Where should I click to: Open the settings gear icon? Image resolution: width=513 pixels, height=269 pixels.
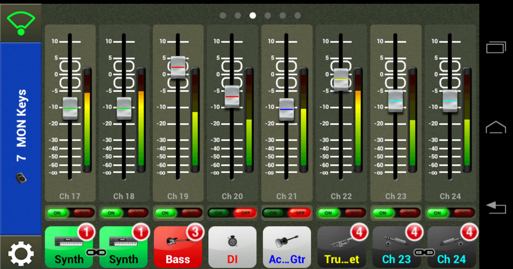[x=21, y=254]
